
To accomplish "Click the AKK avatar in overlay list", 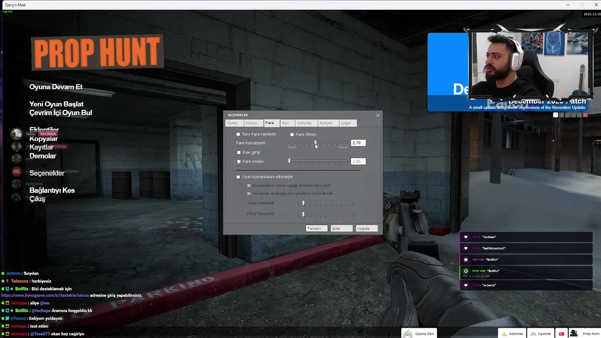I will pyautogui.click(x=16, y=159).
